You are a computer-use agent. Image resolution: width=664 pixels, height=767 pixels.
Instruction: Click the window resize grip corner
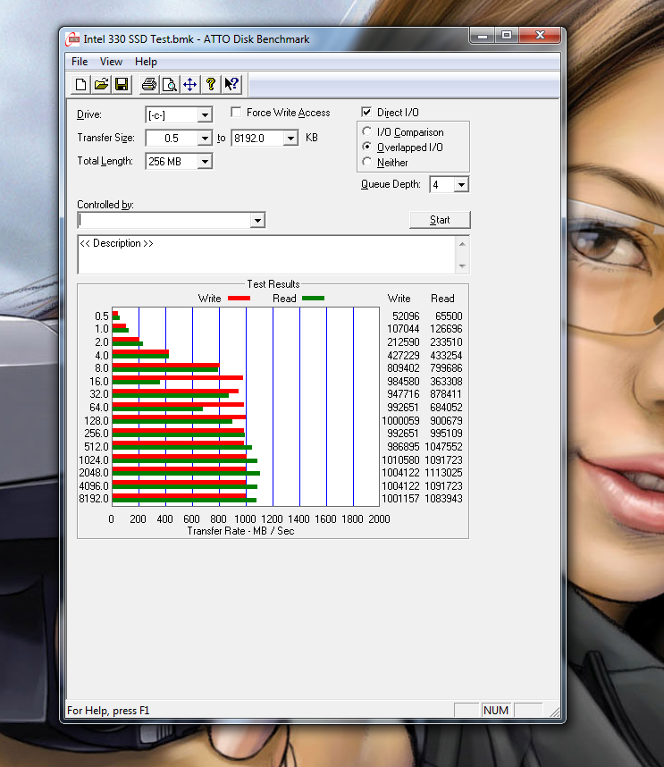click(x=555, y=712)
